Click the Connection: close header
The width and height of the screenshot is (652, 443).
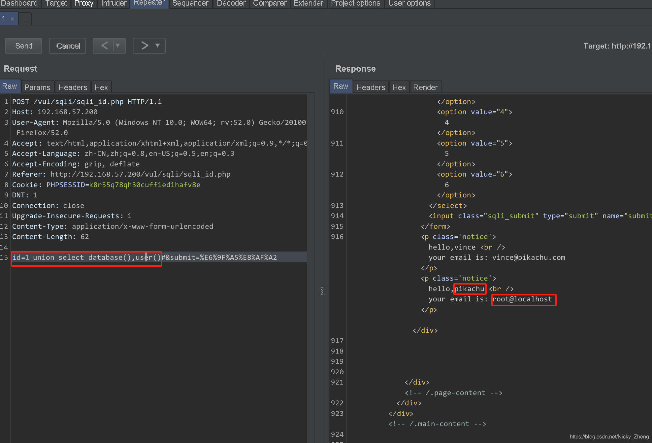coord(48,206)
